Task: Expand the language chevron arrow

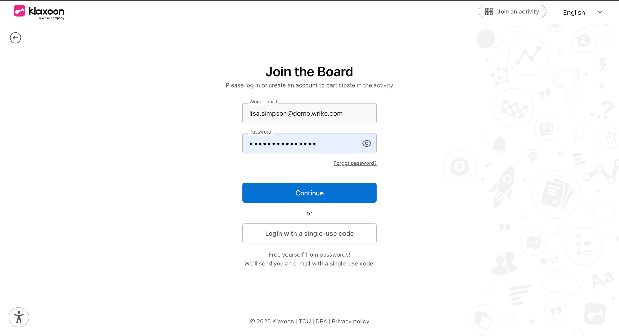Action: coord(600,13)
